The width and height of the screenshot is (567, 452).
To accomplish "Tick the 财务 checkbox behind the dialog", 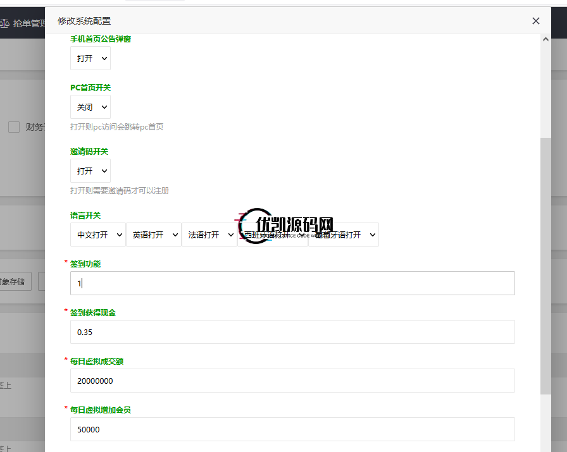I will 14,127.
